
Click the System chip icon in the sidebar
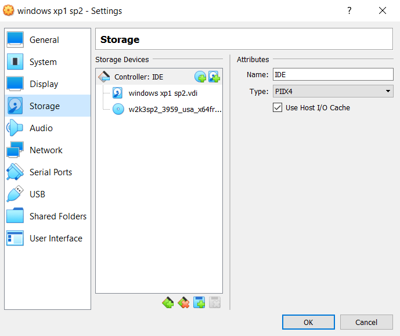(15, 62)
